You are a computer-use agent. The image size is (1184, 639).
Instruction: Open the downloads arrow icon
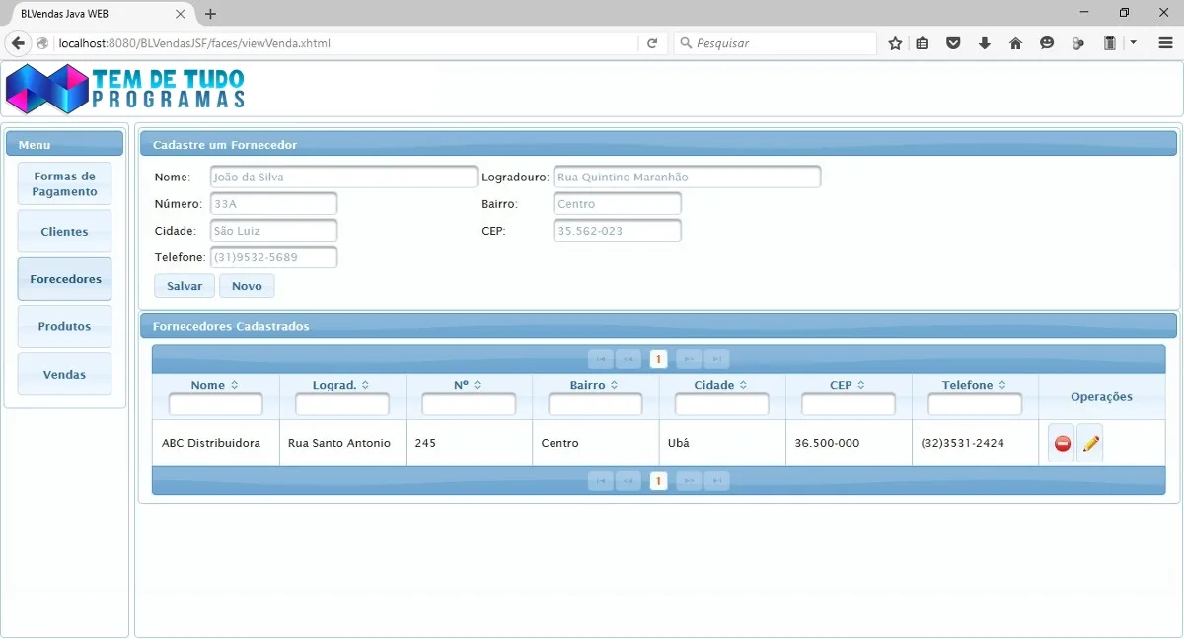[x=985, y=43]
